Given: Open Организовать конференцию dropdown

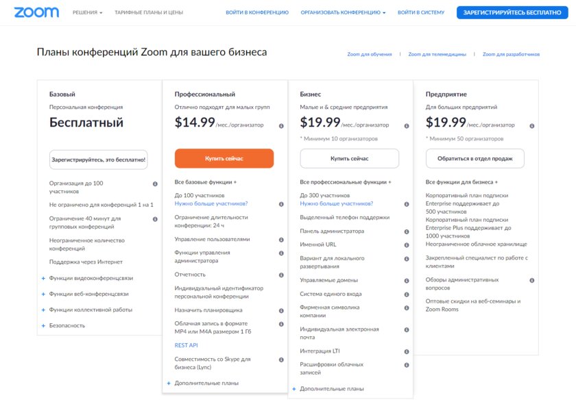Looking at the screenshot, I should tap(343, 12).
